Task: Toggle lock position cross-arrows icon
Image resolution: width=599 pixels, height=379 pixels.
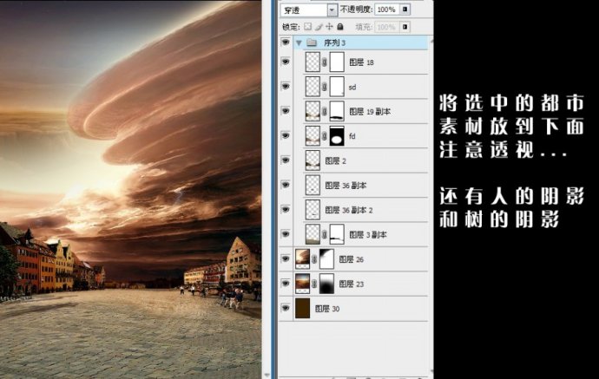Action: 329,26
